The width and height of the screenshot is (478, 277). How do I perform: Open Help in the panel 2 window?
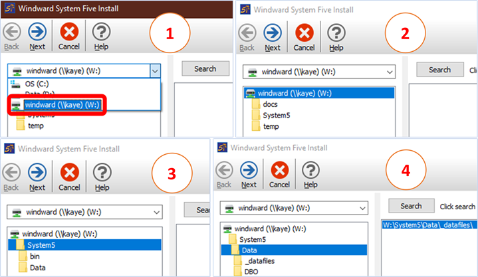click(336, 38)
